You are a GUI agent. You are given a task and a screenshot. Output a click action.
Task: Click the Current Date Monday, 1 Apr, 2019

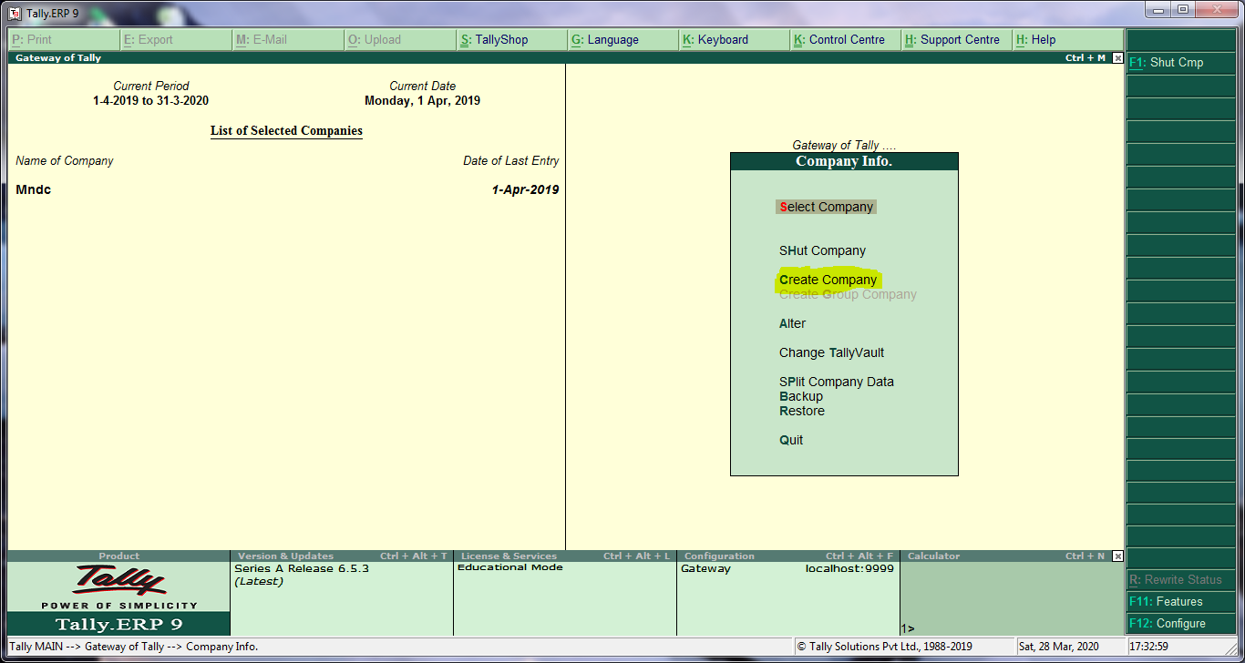coord(422,101)
